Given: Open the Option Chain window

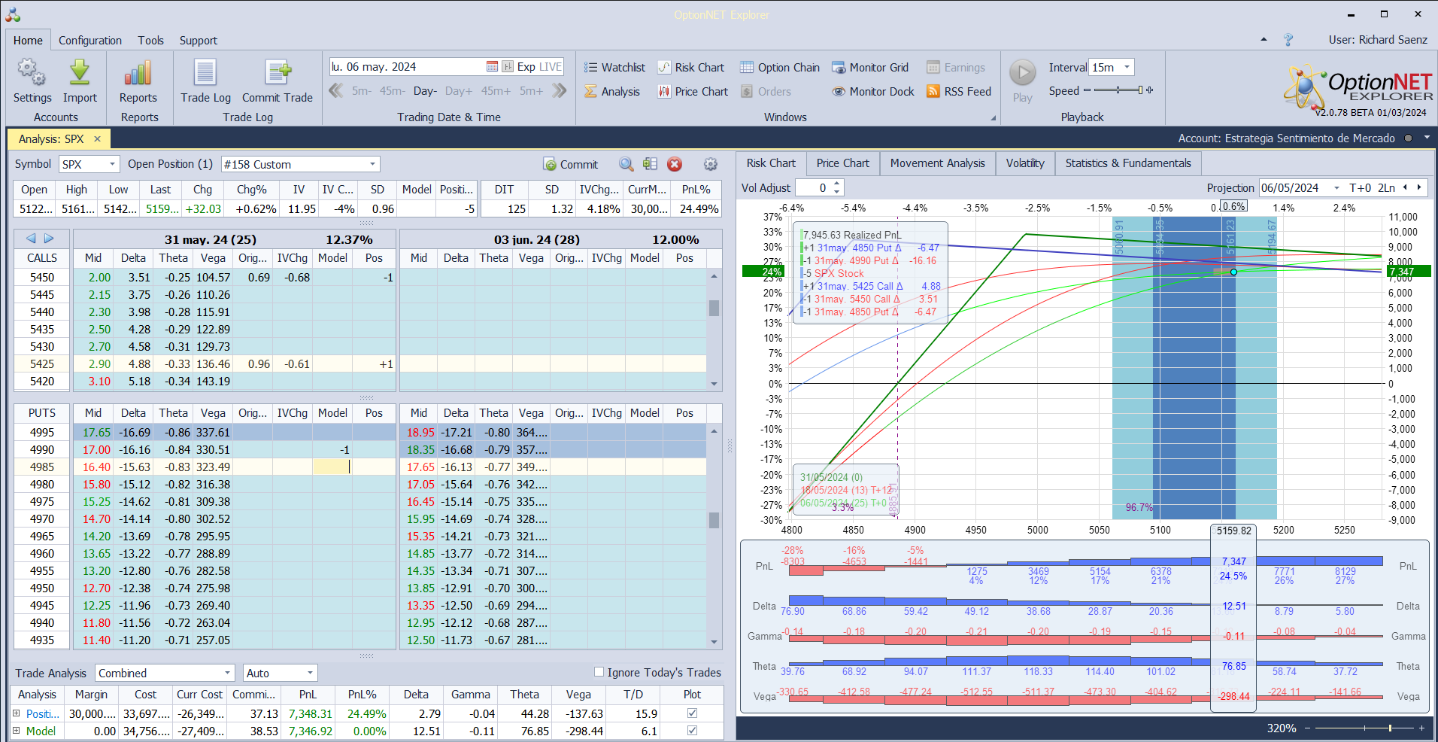Looking at the screenshot, I should tap(779, 68).
